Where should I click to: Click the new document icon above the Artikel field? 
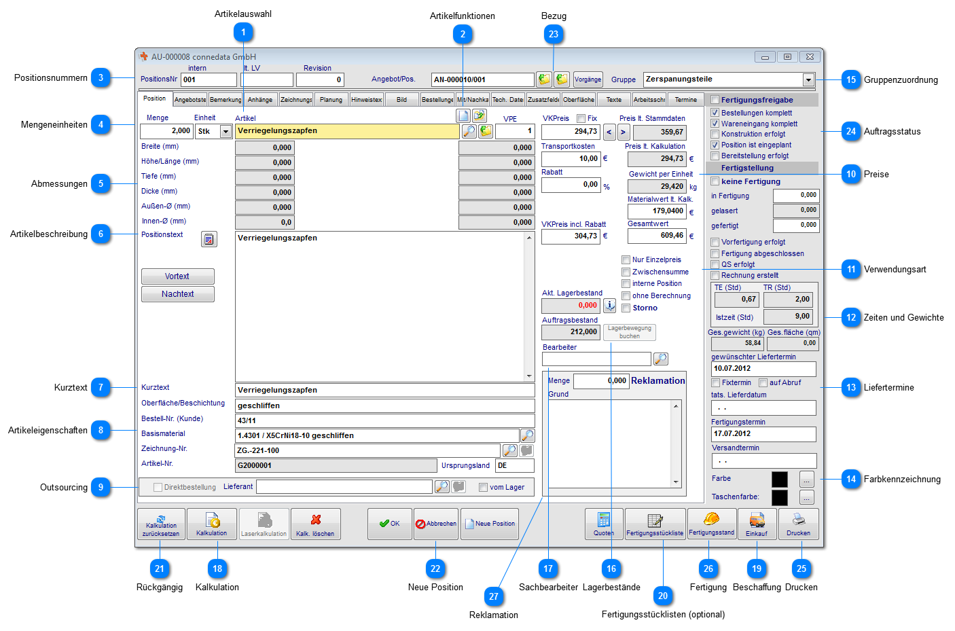[463, 115]
